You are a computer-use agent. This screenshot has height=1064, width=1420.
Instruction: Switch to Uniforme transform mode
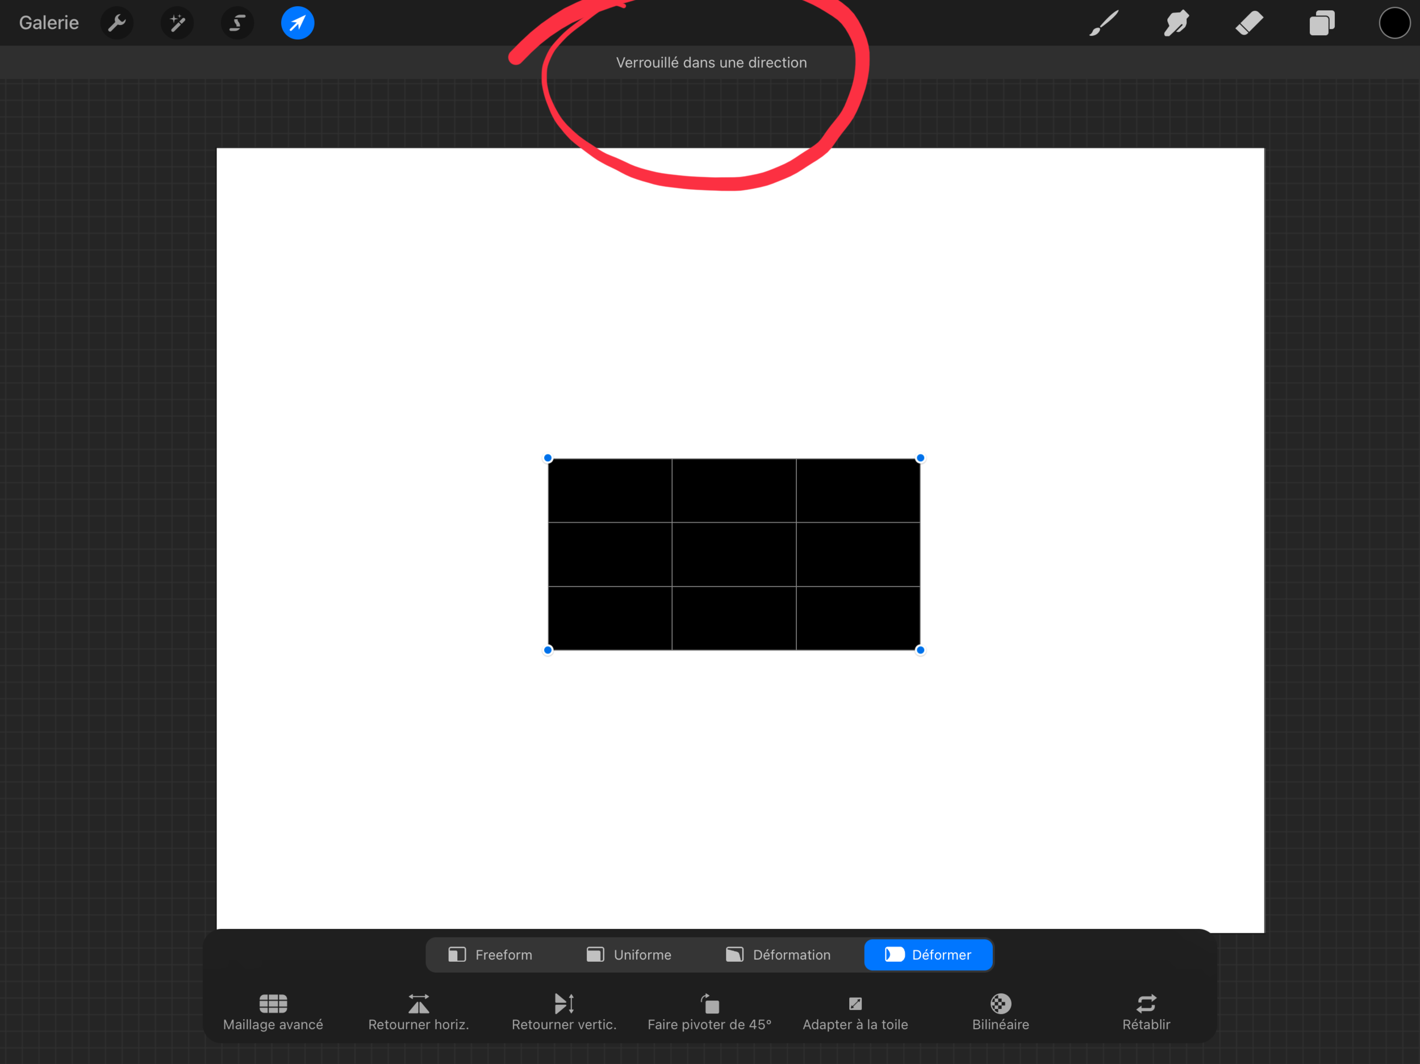click(x=629, y=954)
